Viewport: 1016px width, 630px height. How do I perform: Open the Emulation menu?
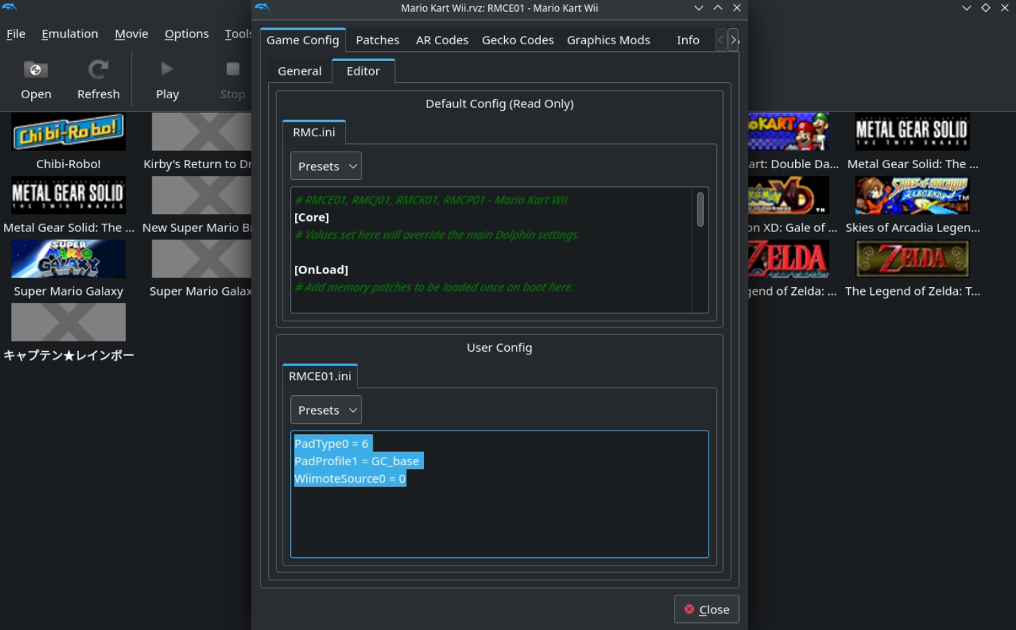(x=70, y=33)
